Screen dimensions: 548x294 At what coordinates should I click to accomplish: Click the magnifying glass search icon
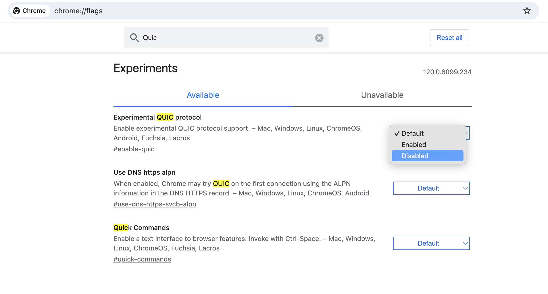134,38
